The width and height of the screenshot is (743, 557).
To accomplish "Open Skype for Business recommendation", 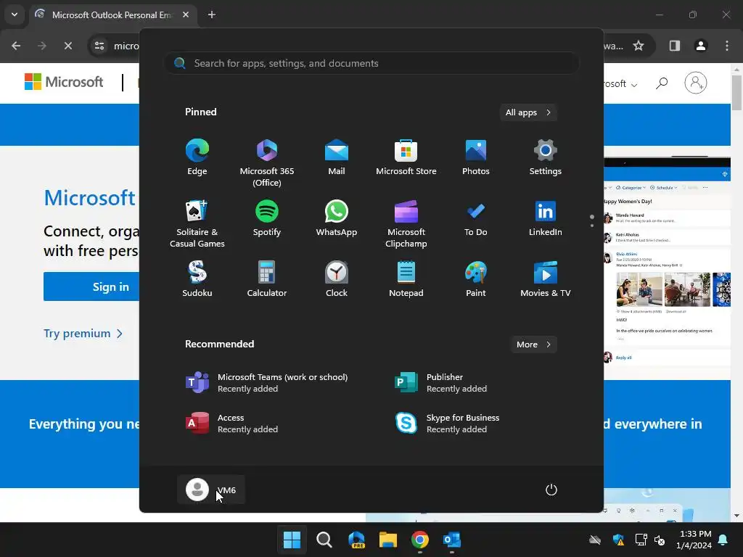I will pyautogui.click(x=447, y=424).
